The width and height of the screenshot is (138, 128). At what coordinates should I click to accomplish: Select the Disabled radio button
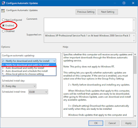click(3, 31)
